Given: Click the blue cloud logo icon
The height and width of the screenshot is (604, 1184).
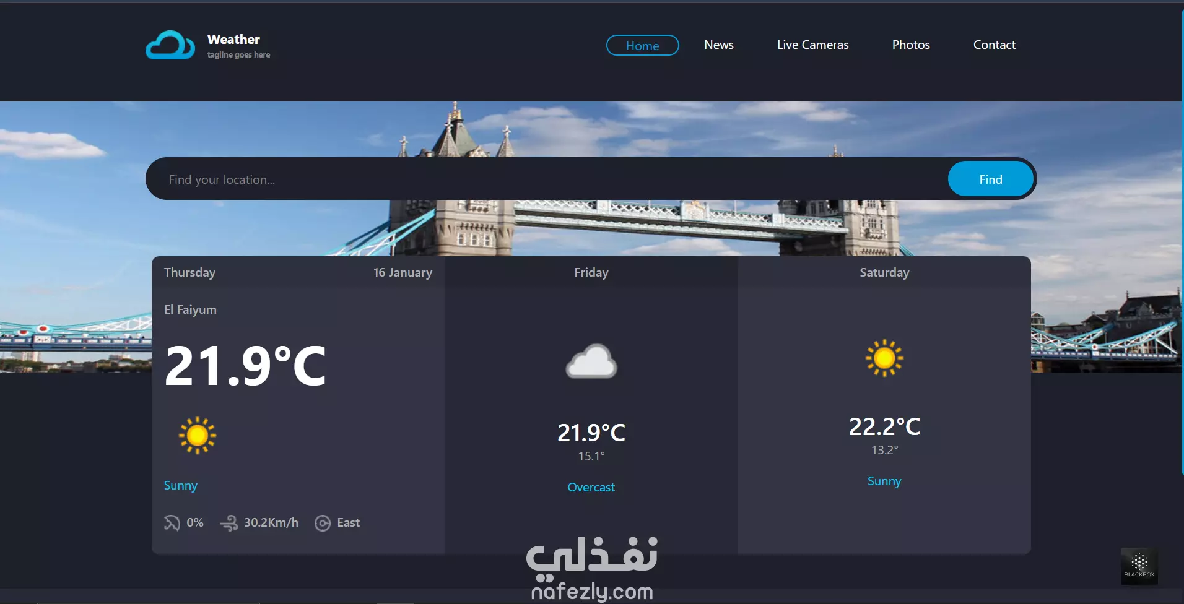Looking at the screenshot, I should (170, 45).
